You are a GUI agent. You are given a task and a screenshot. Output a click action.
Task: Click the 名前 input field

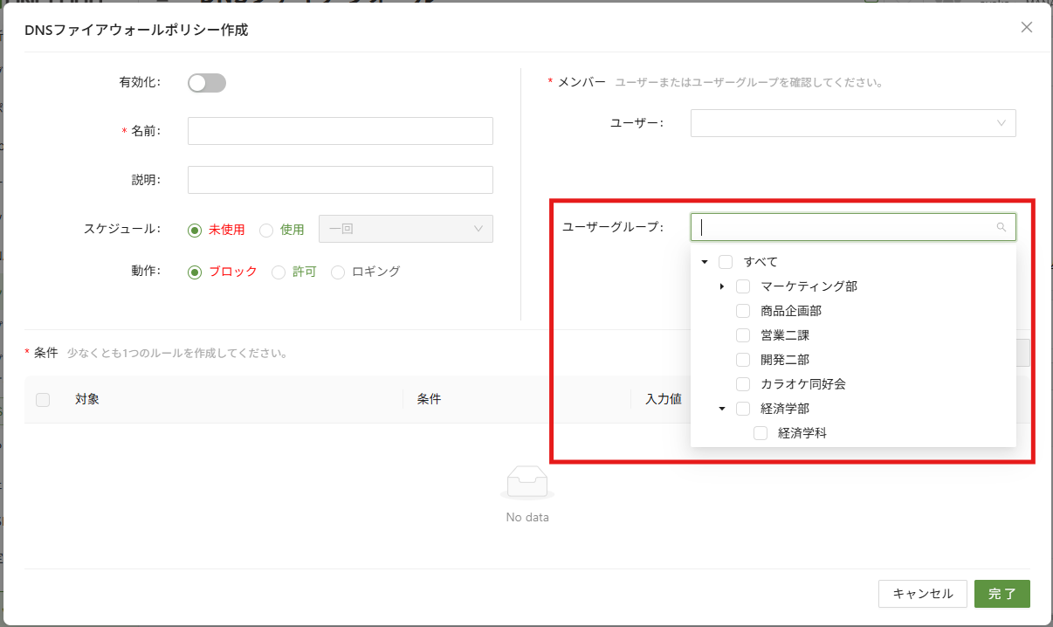(x=341, y=131)
